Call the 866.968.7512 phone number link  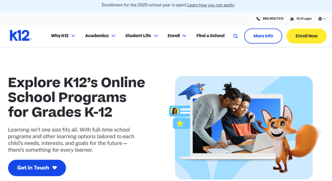(x=273, y=18)
